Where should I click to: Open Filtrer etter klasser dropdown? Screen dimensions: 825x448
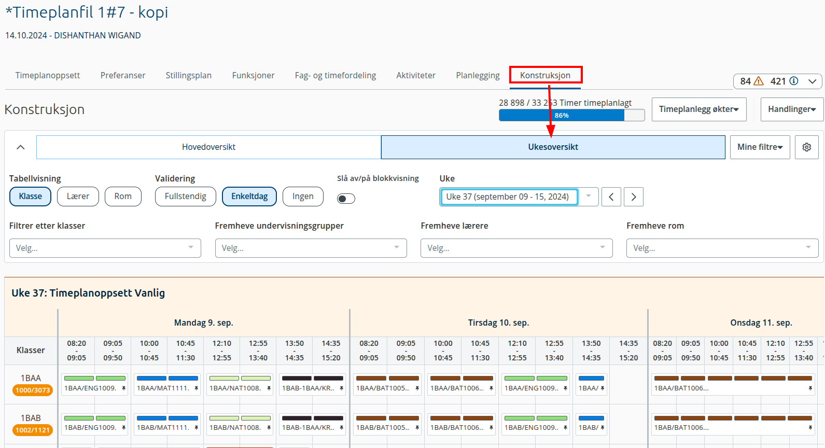pyautogui.click(x=105, y=248)
